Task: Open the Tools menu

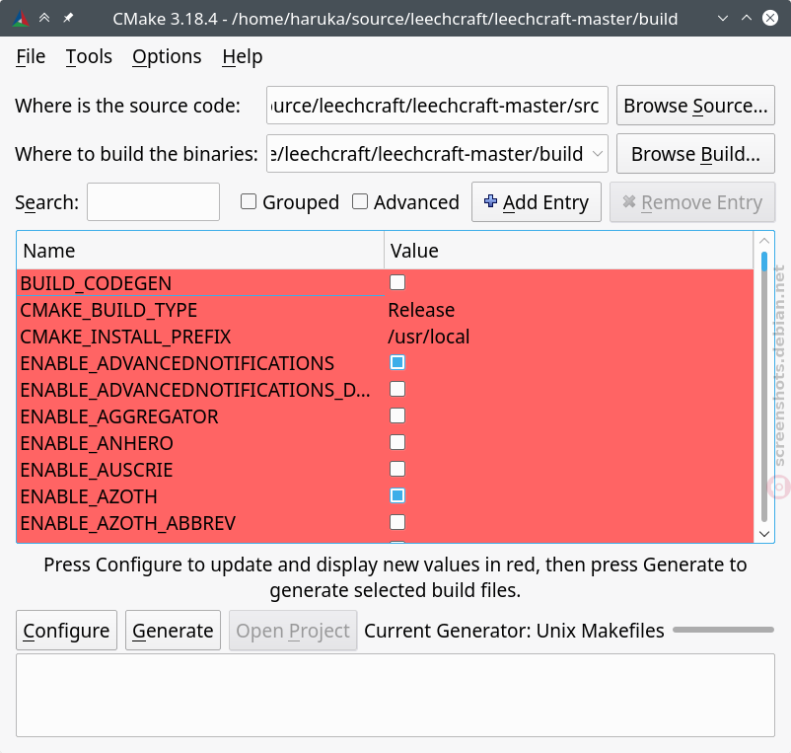Action: (89, 56)
